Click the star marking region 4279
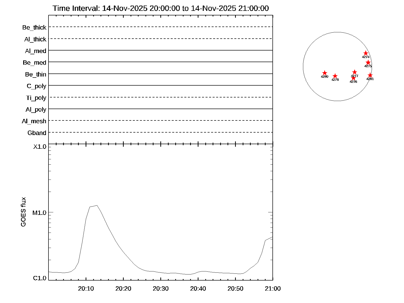404x303 pixels. click(x=335, y=76)
